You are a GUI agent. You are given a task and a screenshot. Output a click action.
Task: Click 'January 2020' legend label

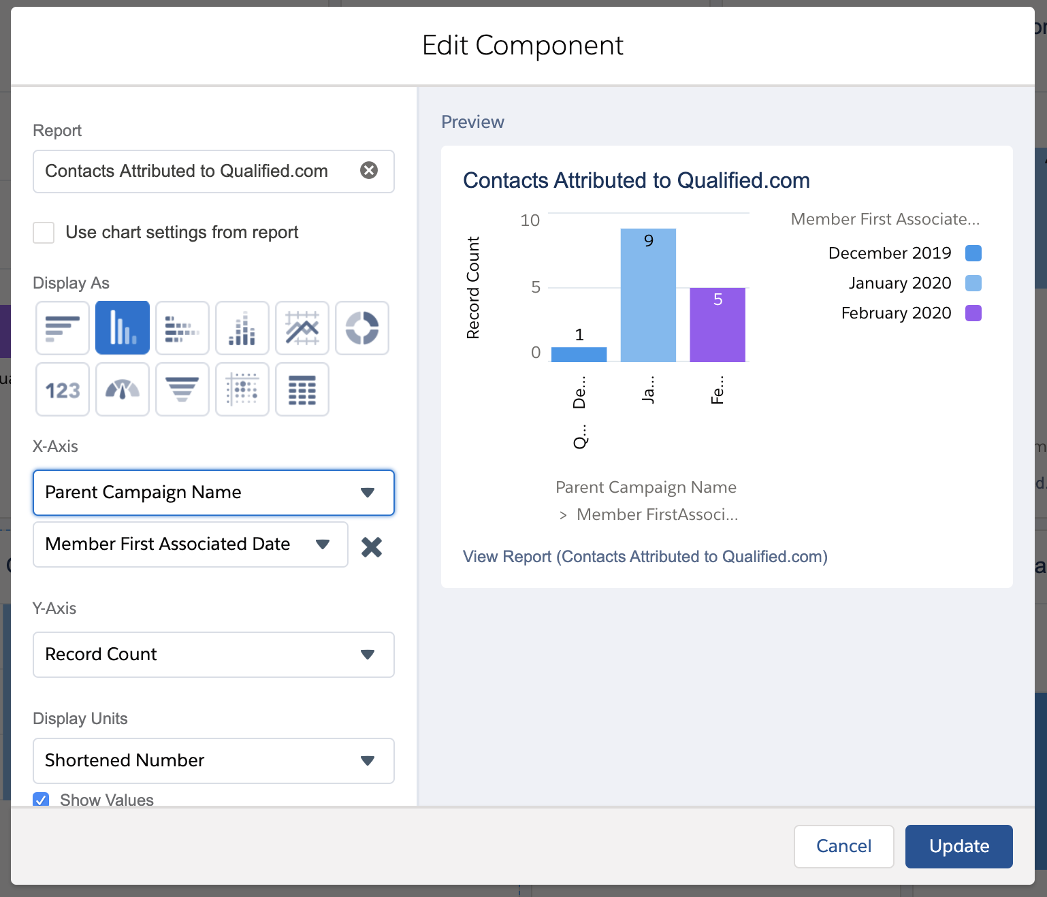[x=900, y=283]
